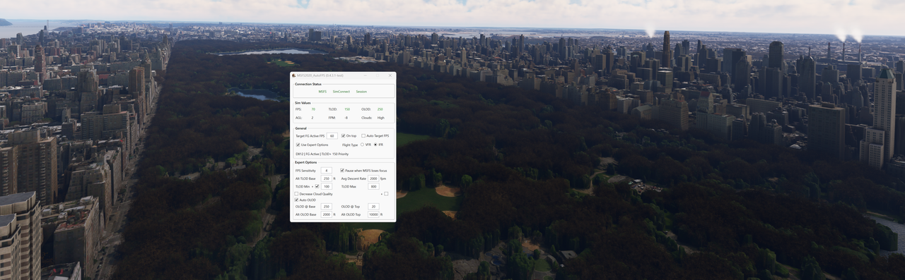Click the Session status label

pyautogui.click(x=361, y=92)
